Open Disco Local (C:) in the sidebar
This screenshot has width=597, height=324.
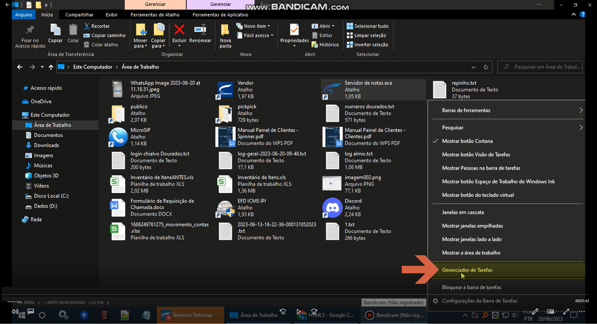pyautogui.click(x=51, y=196)
